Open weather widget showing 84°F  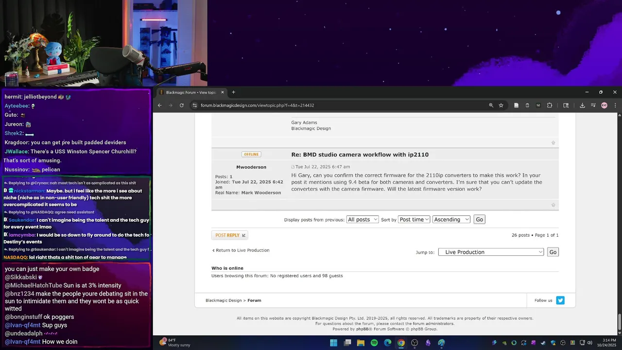click(175, 343)
